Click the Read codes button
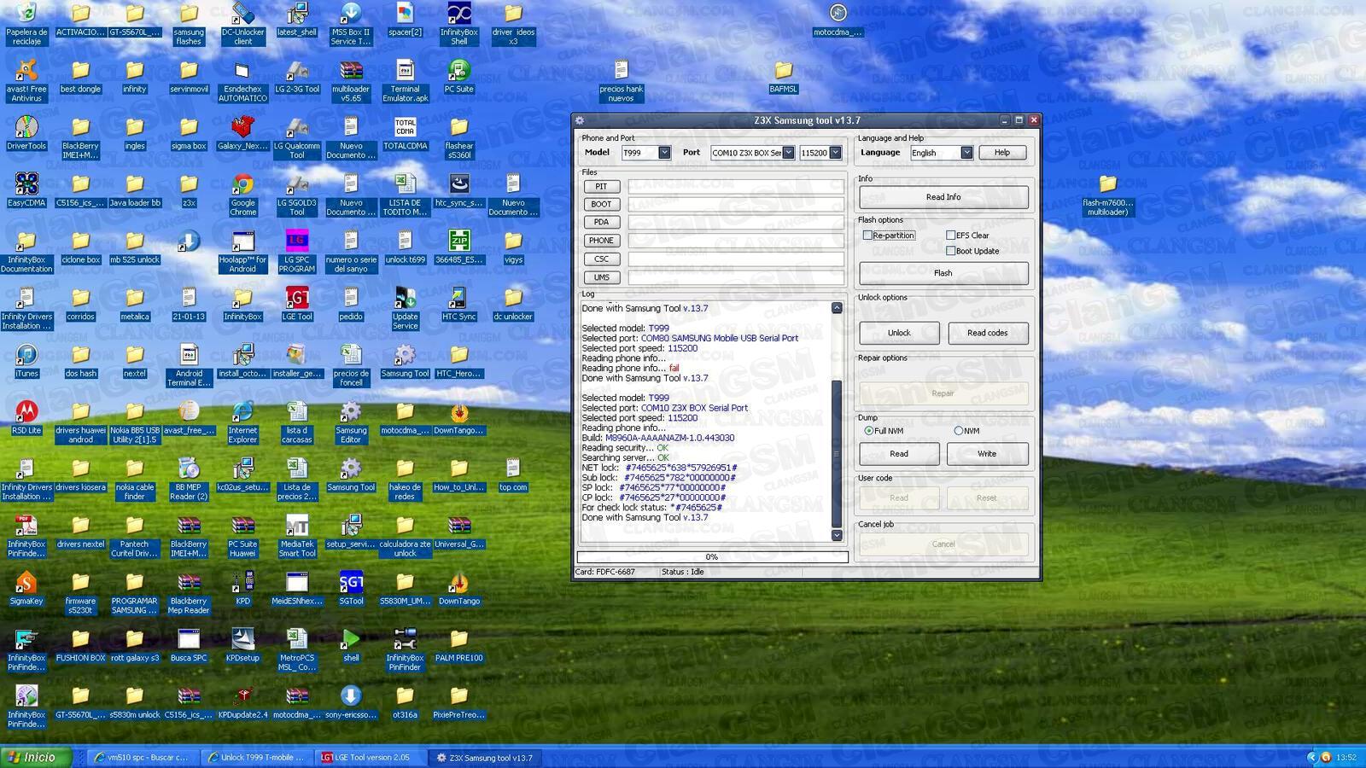1366x768 pixels. (x=988, y=333)
